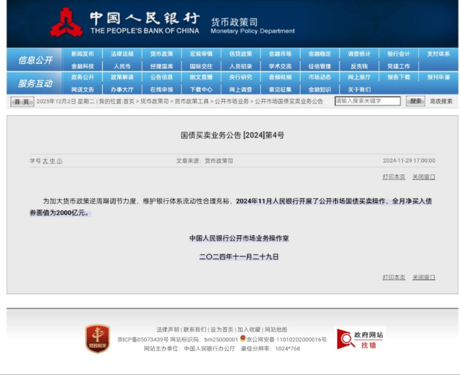Select 调查统计 in the nav bar
The height and width of the screenshot is (375, 460).
[x=359, y=54]
